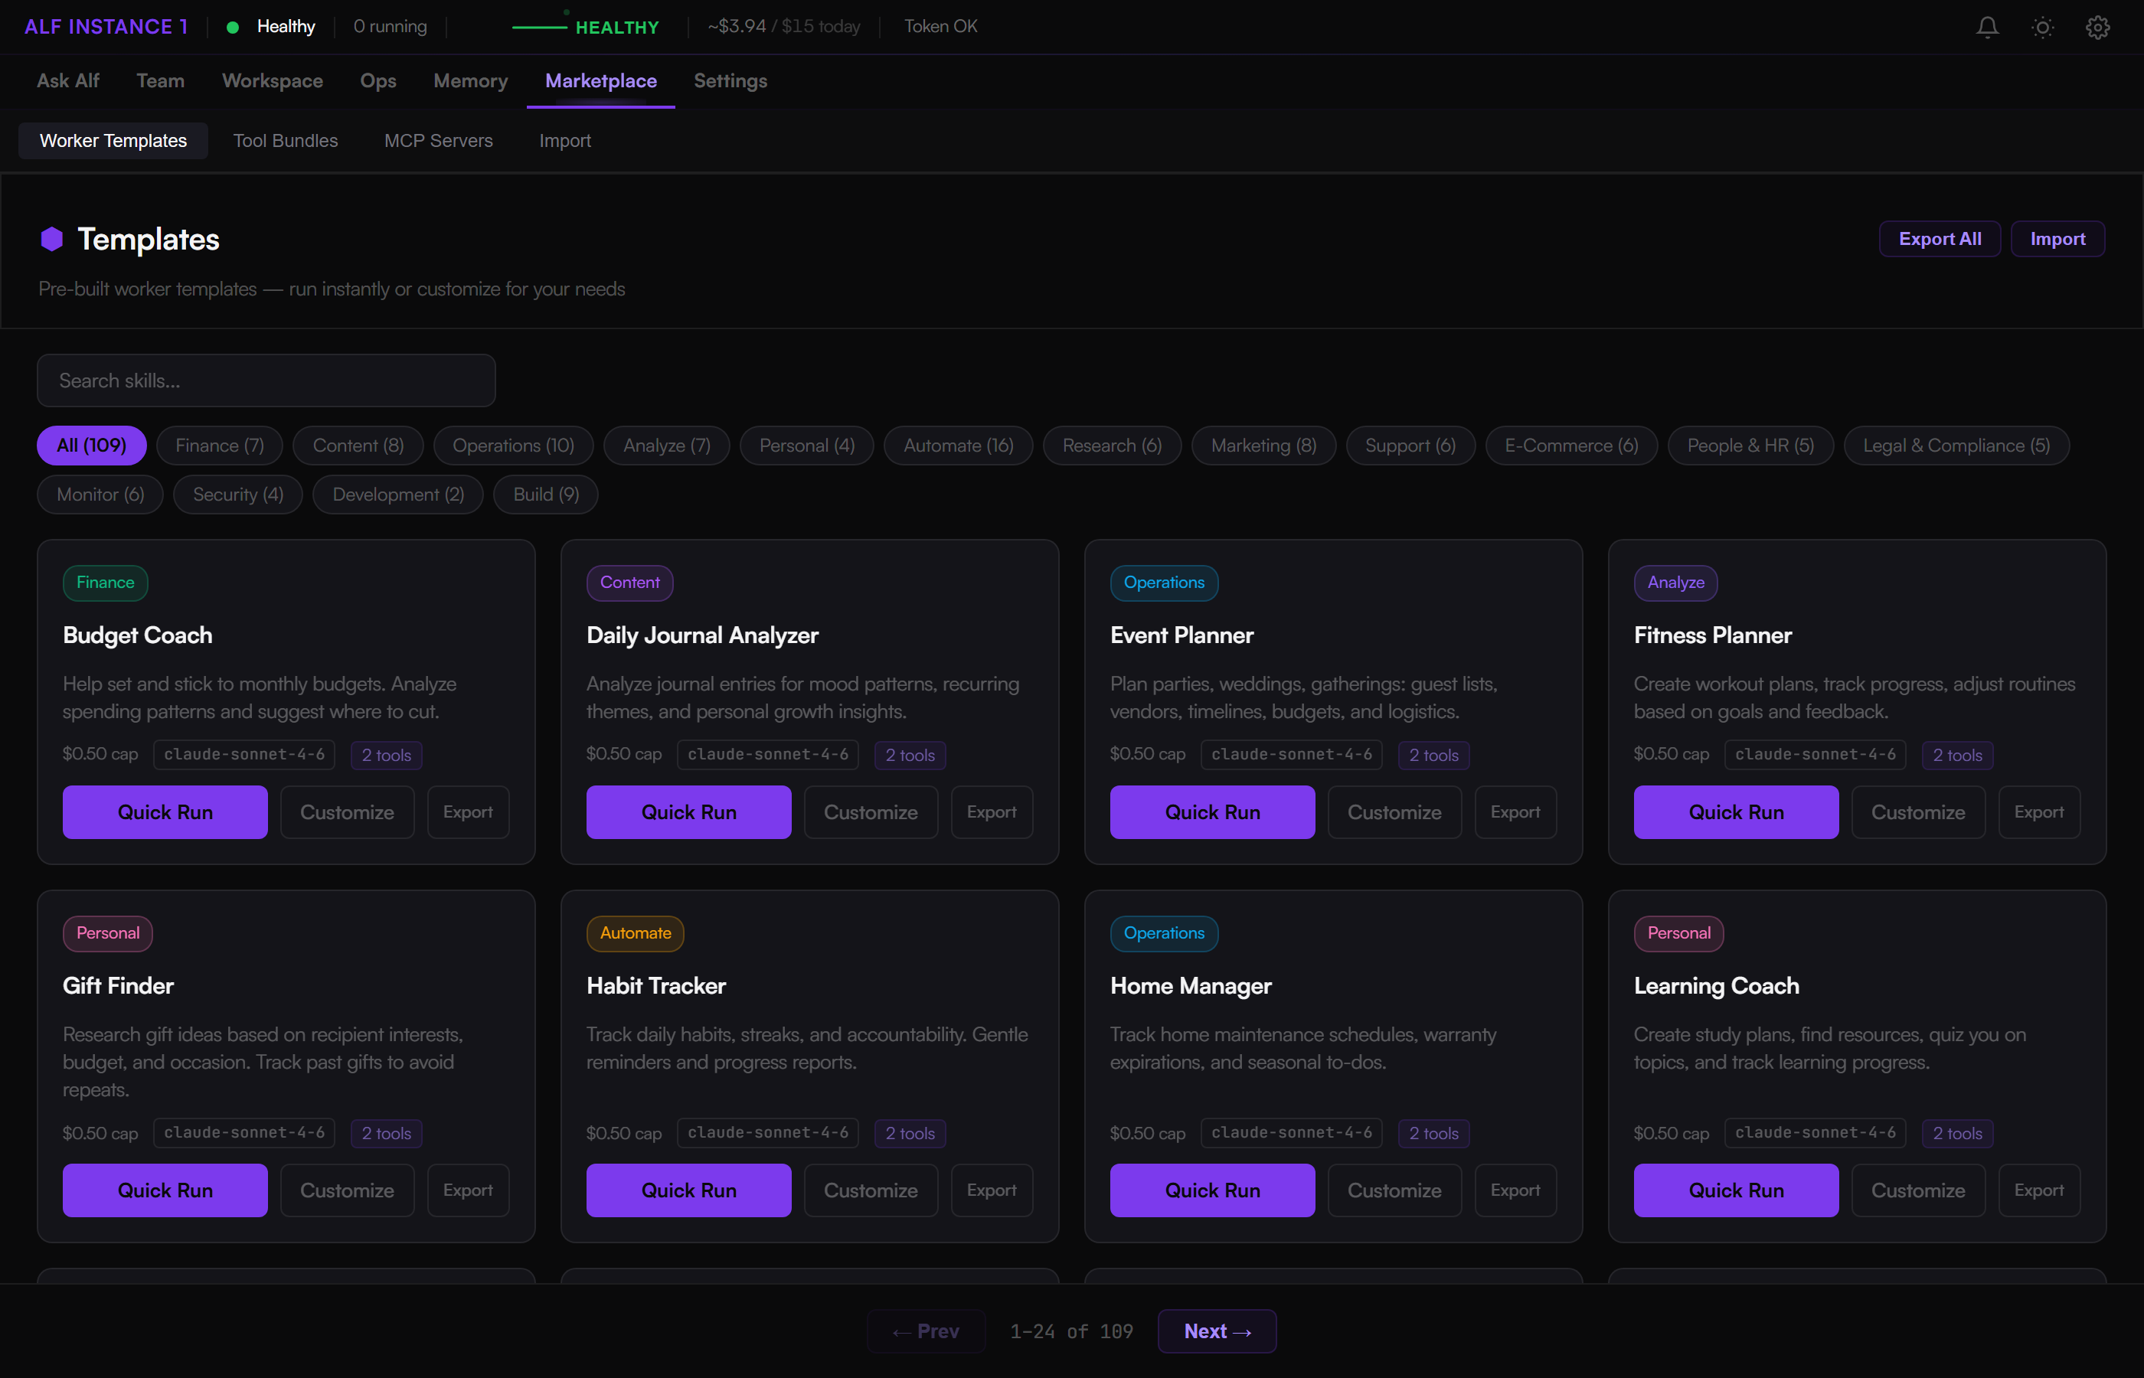Toggle the Automate (16) filter pill

(957, 445)
